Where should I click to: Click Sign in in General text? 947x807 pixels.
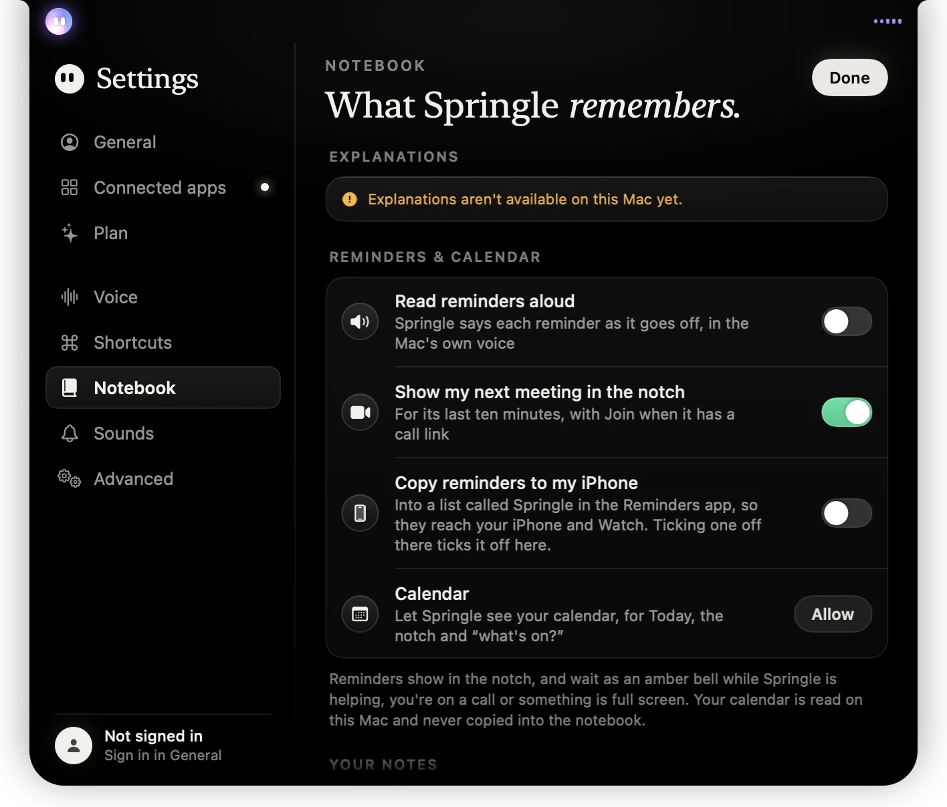click(163, 756)
